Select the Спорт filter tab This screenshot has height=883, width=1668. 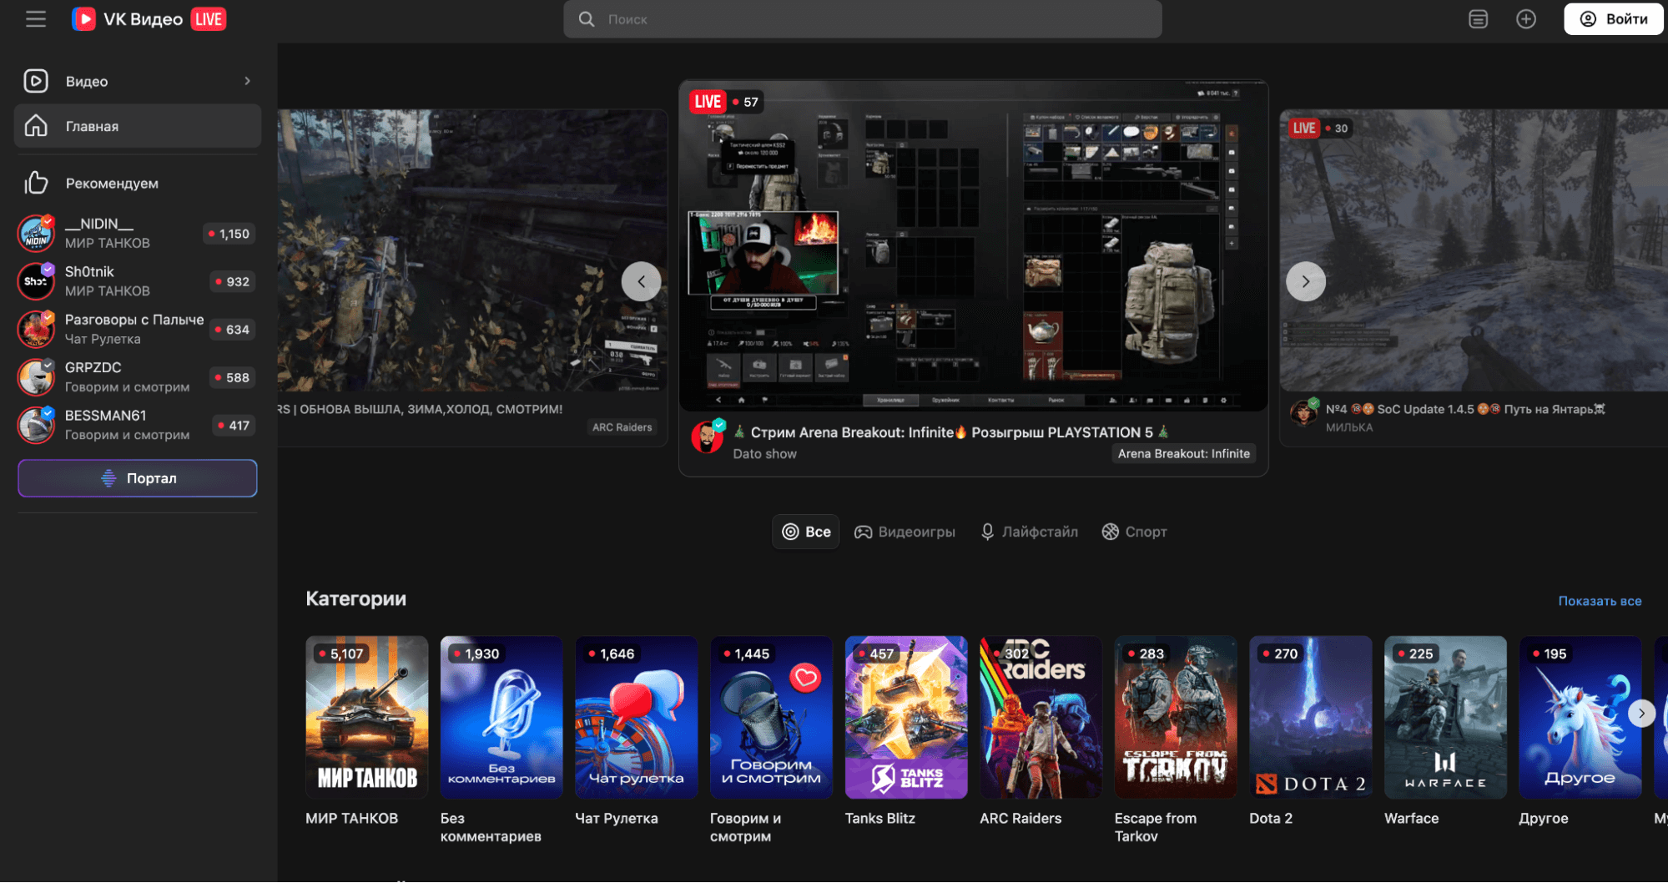click(1134, 532)
